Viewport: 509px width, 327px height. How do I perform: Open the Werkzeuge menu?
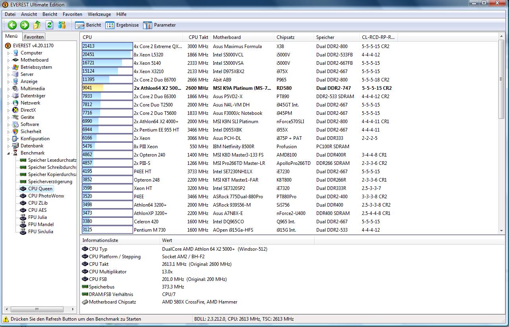tap(99, 14)
